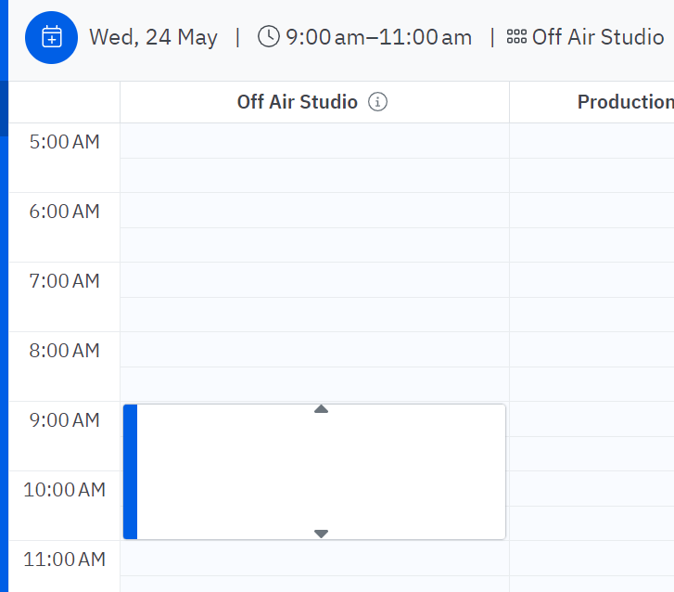Open the info icon next to Off Air Studio

point(377,102)
